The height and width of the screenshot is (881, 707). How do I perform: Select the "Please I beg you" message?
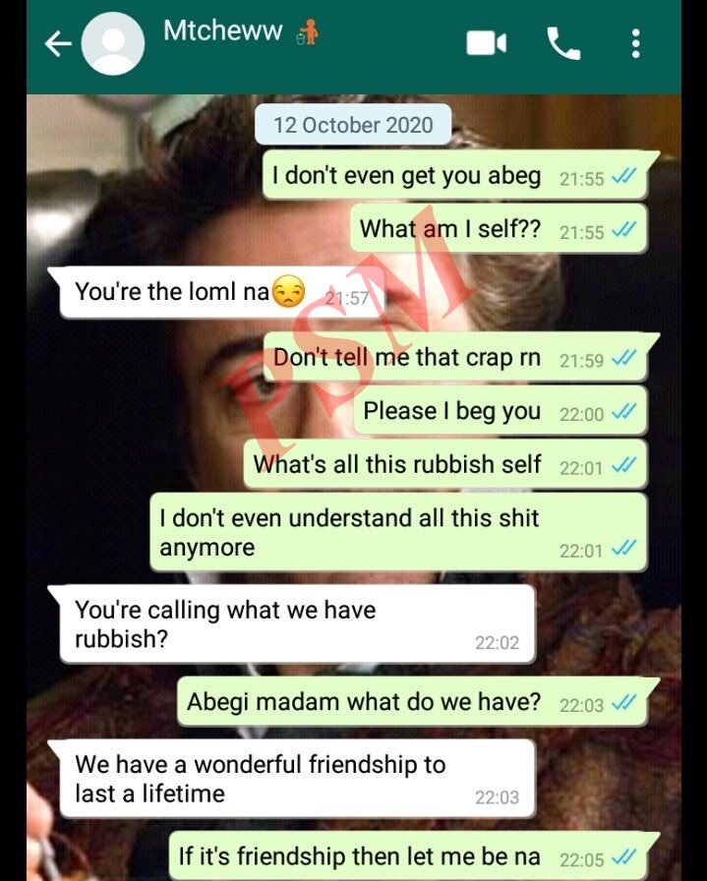pyautogui.click(x=501, y=411)
